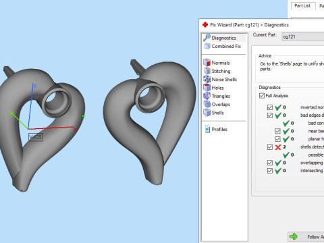This screenshot has width=324, height=243.
Task: Click the green check for near bad edges
Action: pos(286,131)
